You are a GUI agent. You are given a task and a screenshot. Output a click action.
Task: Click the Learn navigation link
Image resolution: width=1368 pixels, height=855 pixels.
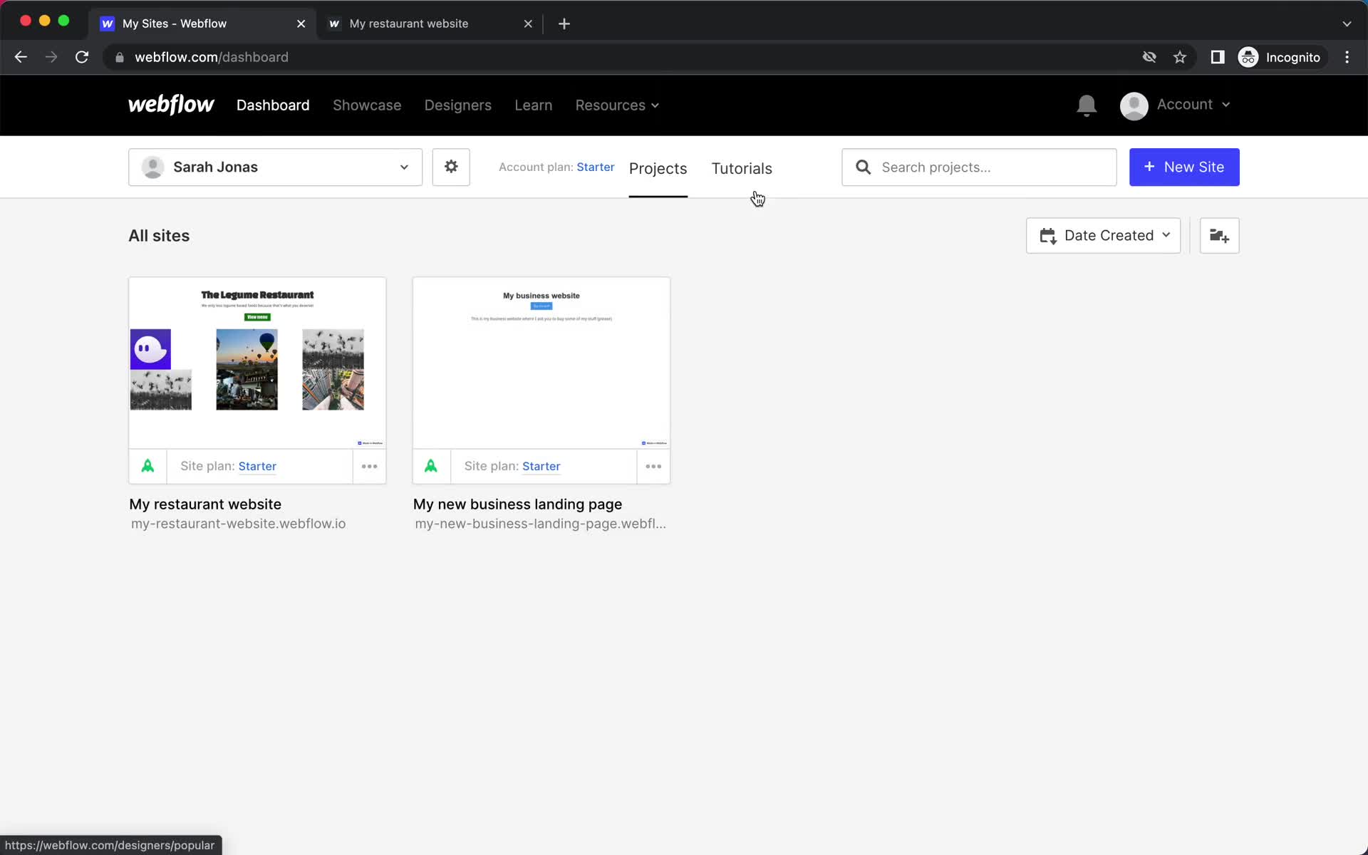[533, 105]
